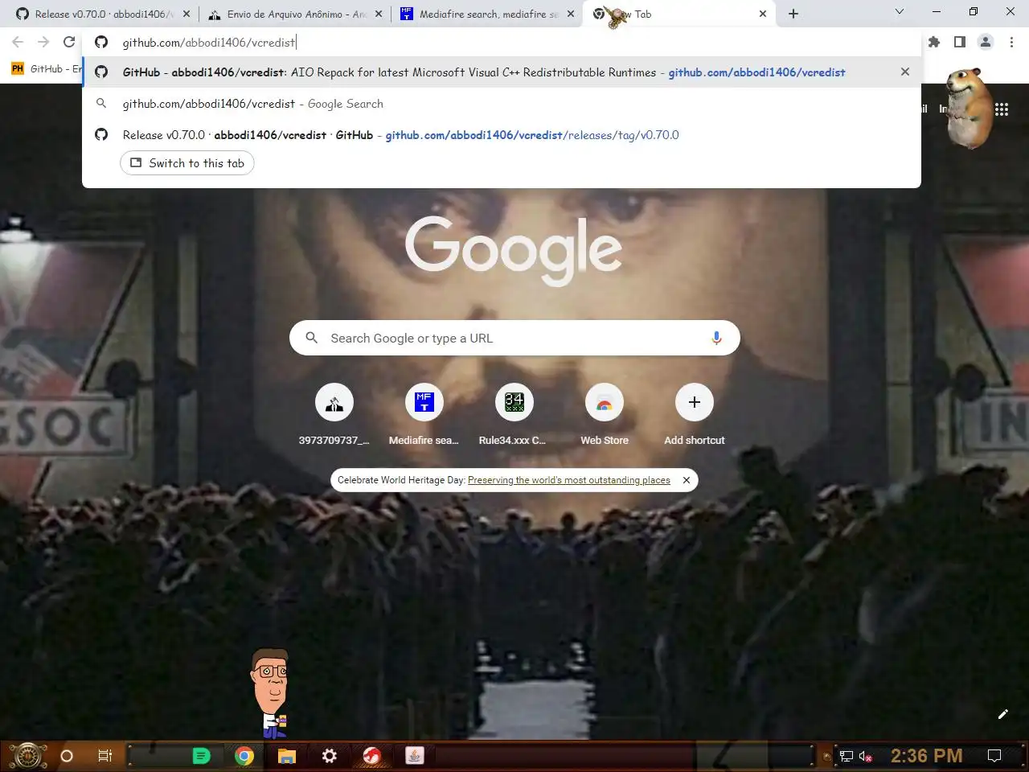Open the green chat app on taskbar

[202, 756]
